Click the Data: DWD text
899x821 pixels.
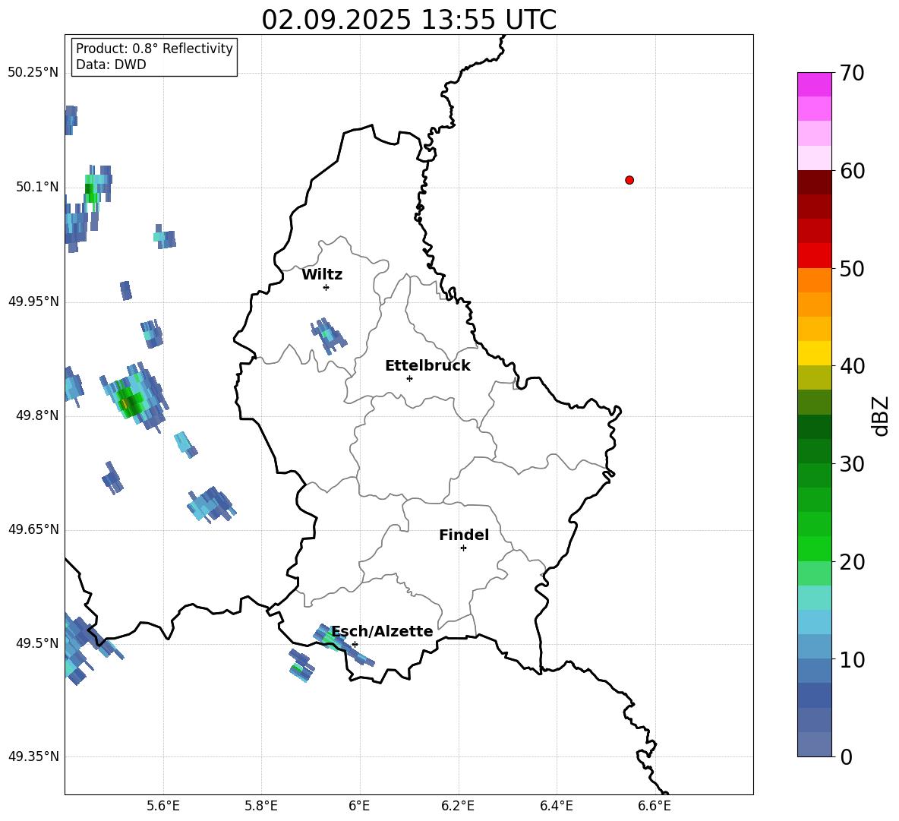tap(111, 65)
